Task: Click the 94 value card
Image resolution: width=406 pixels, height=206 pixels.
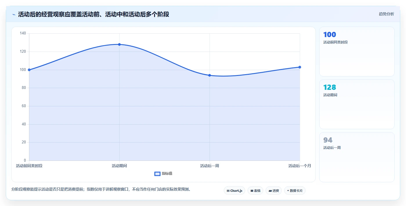Action: tap(357, 157)
